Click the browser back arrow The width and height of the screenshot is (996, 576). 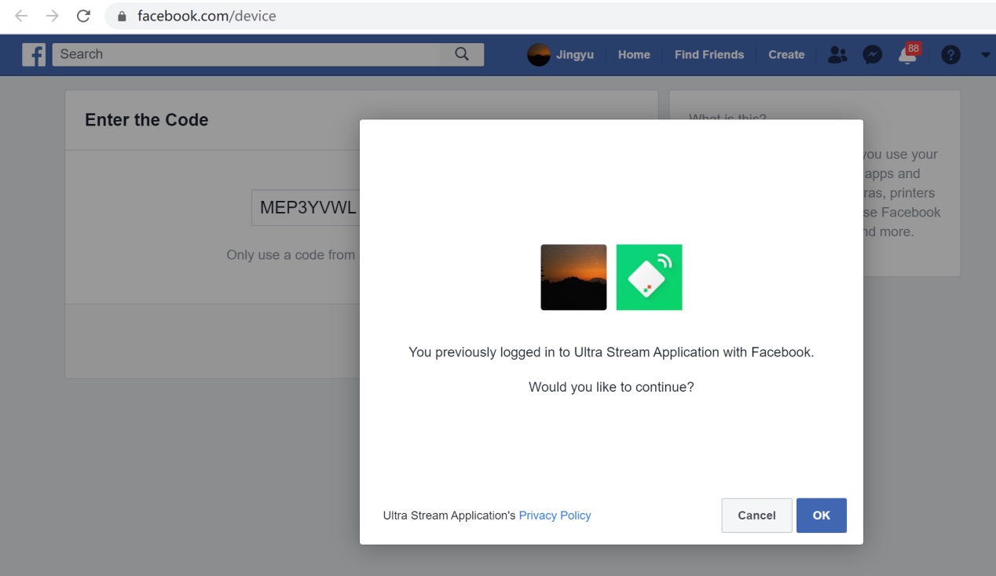[x=21, y=16]
